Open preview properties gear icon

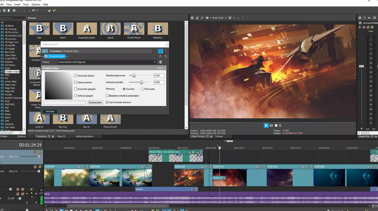coord(192,18)
